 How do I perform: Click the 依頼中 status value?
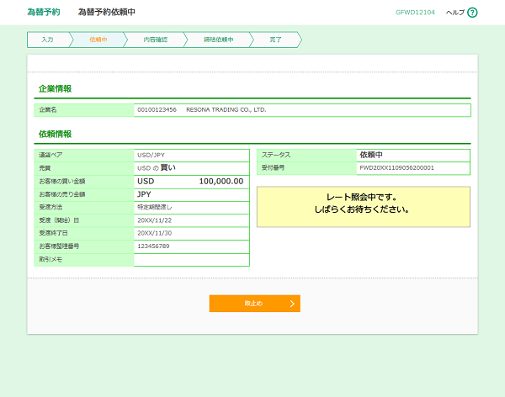pyautogui.click(x=371, y=155)
